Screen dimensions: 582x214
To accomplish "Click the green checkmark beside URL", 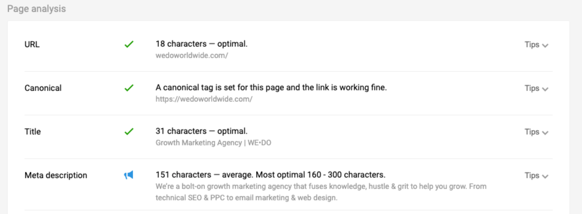I will tap(129, 44).
